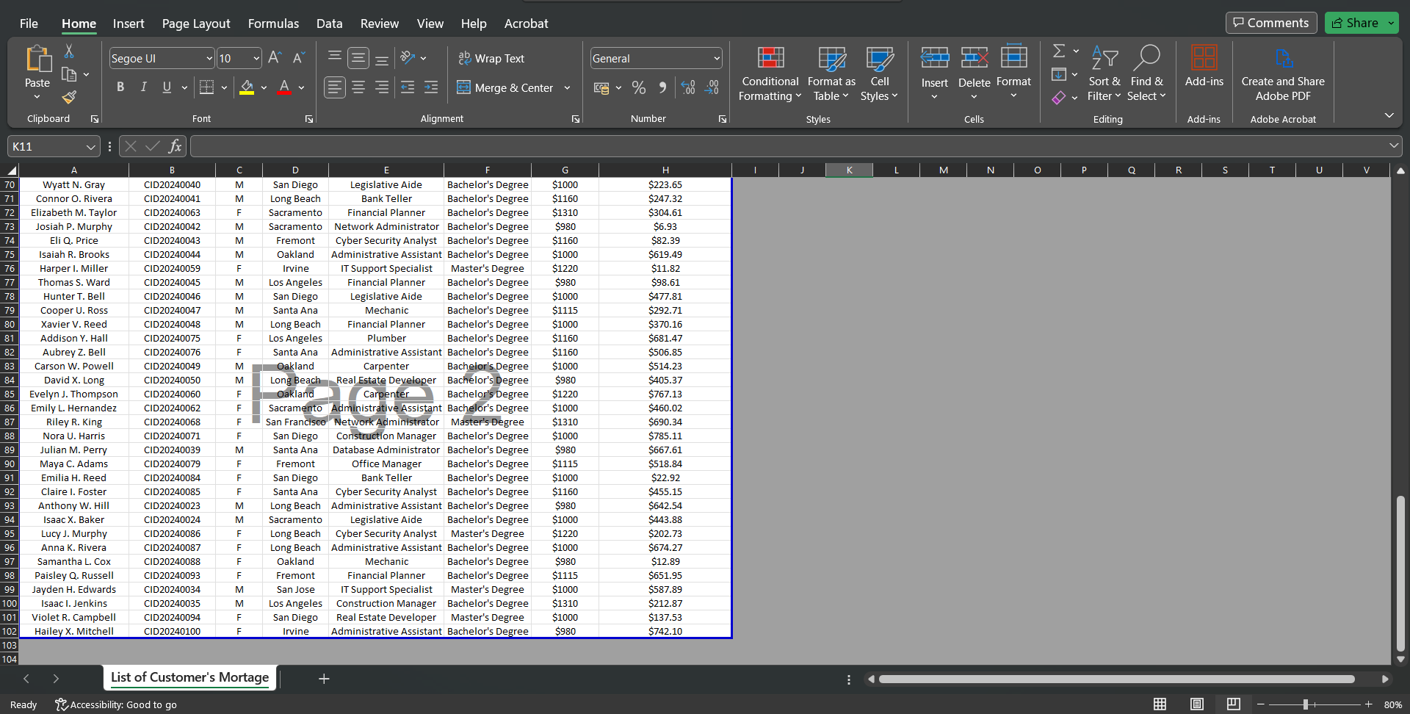1410x714 pixels.
Task: Open Sort & Filter button
Action: (1104, 74)
